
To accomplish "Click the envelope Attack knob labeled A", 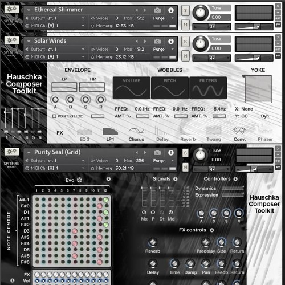I will pyautogui.click(x=55, y=100).
